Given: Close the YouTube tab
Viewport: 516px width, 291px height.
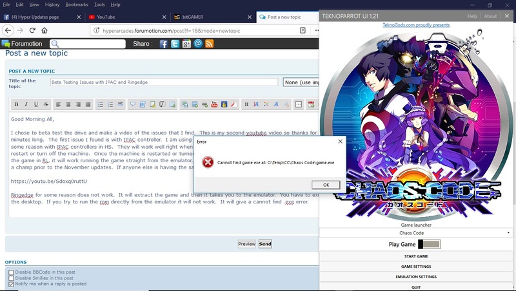Looking at the screenshot, I should (164, 17).
